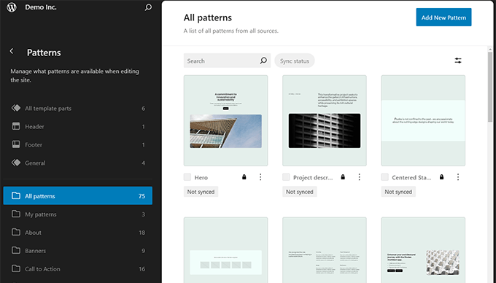Screen dimensions: 496x283
Task: Click the All patterns folder icon
Action: (x=16, y=195)
